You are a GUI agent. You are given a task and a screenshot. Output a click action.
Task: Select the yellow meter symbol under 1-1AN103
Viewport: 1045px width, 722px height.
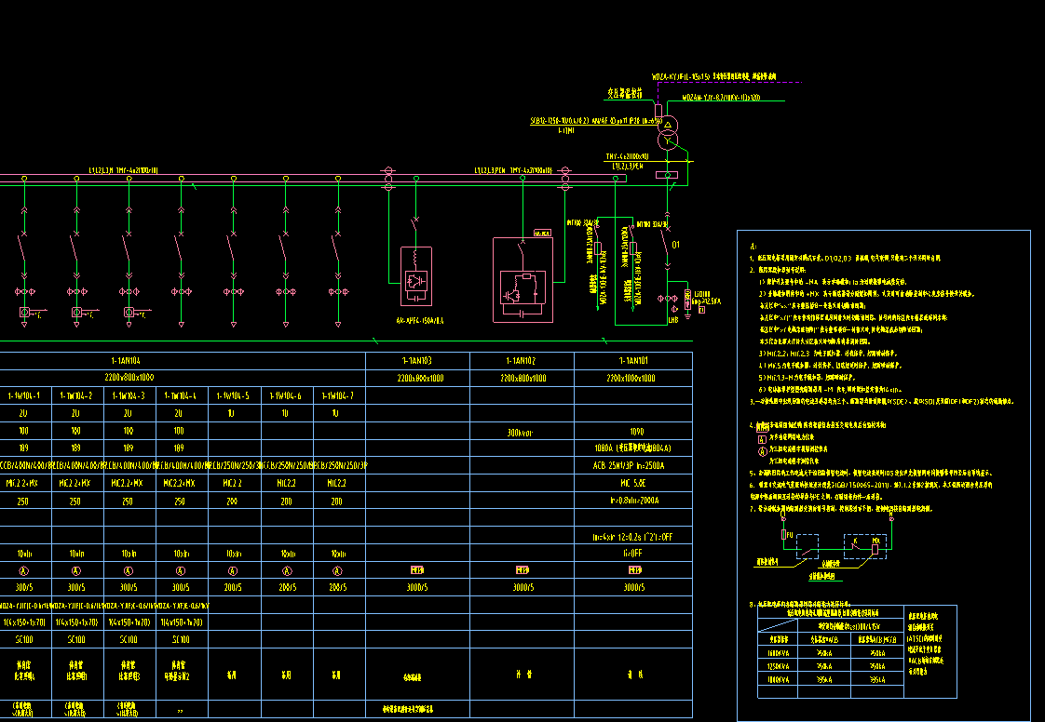pyautogui.click(x=418, y=569)
